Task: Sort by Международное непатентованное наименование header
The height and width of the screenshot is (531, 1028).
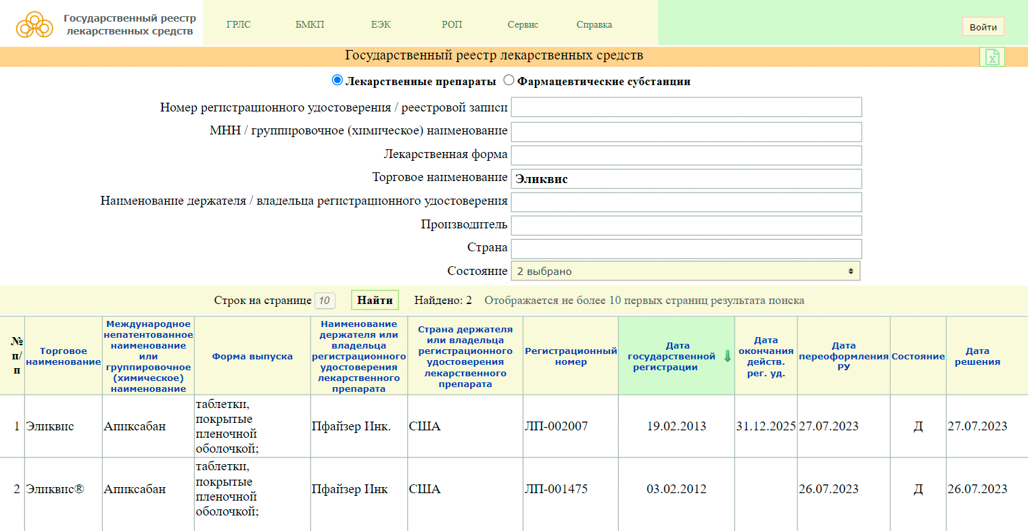Action: click(148, 356)
